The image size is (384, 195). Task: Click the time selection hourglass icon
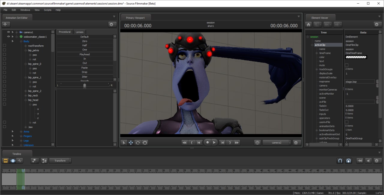click(x=44, y=161)
